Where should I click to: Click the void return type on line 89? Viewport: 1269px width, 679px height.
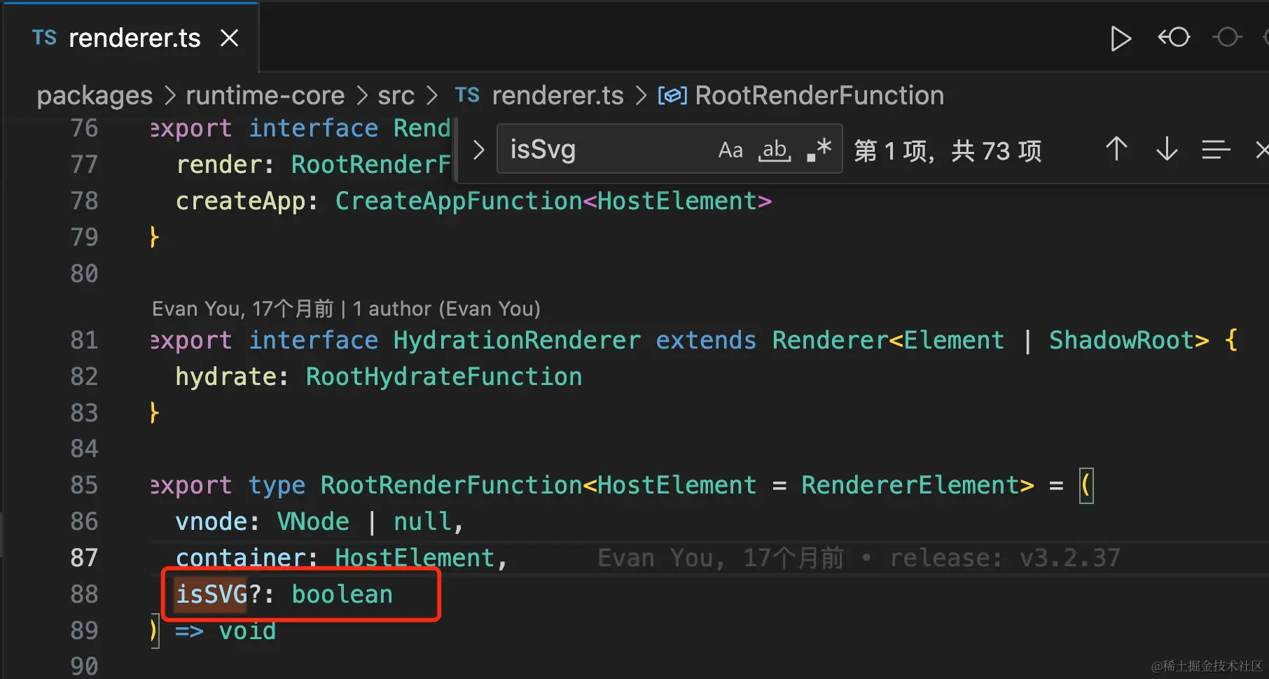247,631
